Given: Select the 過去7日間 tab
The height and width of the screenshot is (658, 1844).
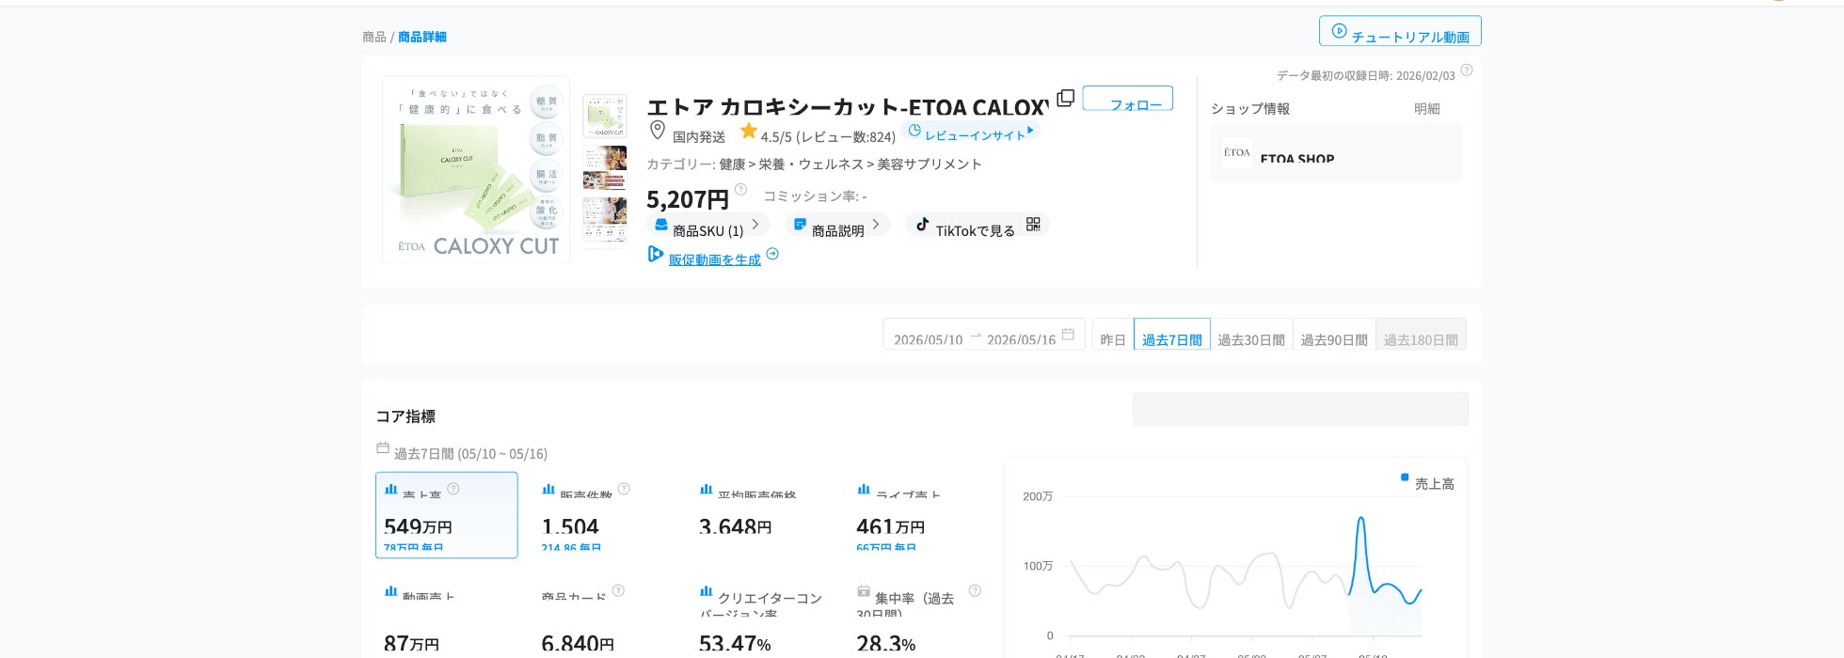Looking at the screenshot, I should [1172, 334].
